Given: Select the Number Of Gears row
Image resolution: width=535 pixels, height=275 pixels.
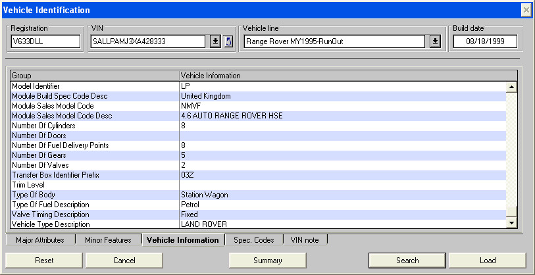Looking at the screenshot, I should pyautogui.click(x=259, y=155).
